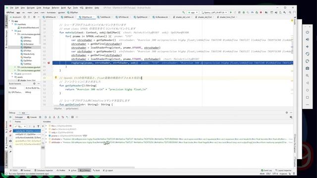Viewport: 317px width, 178px height.
Task: Click the Step Out debugger icon
Action: [58, 117]
